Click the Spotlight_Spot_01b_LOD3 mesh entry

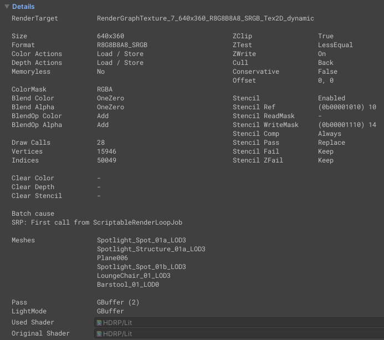click(141, 267)
